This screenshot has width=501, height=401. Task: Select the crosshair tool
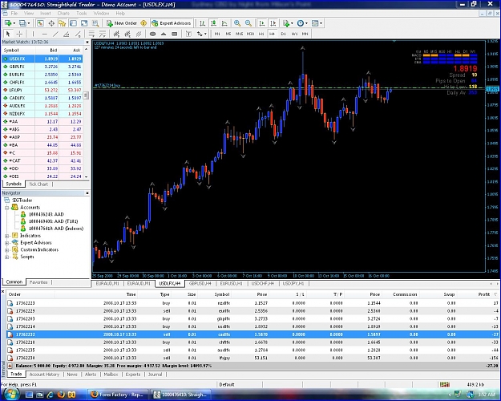click(19, 34)
